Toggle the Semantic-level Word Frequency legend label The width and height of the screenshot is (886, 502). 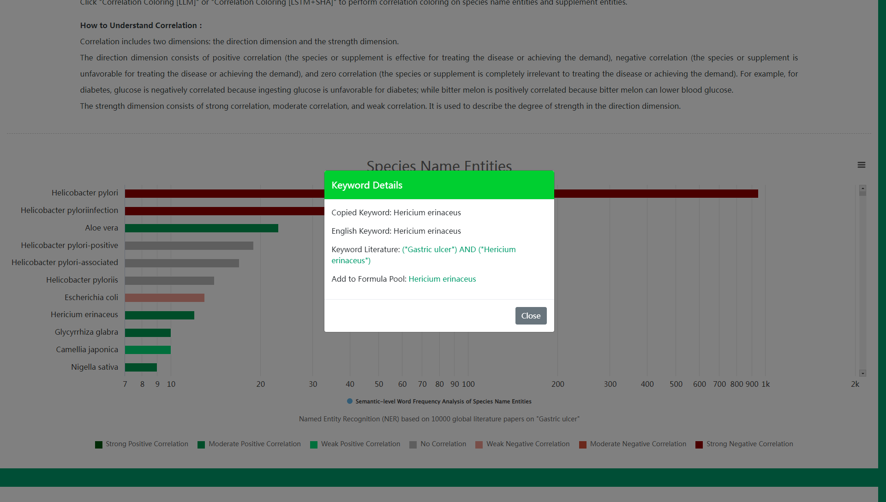[443, 402]
